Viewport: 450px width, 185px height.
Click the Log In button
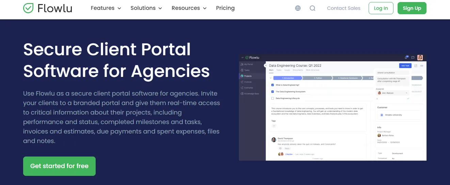tap(381, 8)
